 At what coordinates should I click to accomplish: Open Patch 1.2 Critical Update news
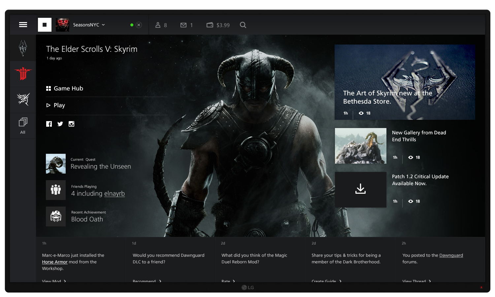click(420, 180)
